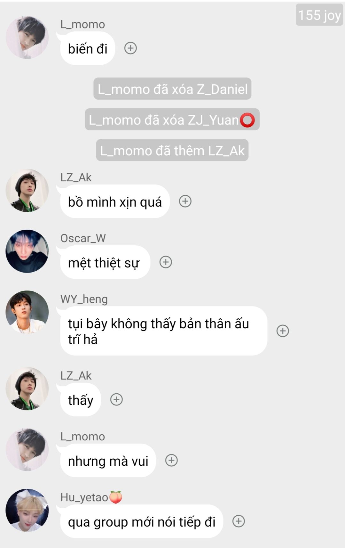
Task: Tap the Oscar_W username label
Action: 83,238
